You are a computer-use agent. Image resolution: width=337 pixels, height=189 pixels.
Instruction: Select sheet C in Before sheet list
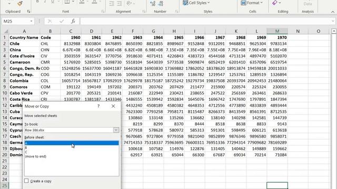point(72,152)
